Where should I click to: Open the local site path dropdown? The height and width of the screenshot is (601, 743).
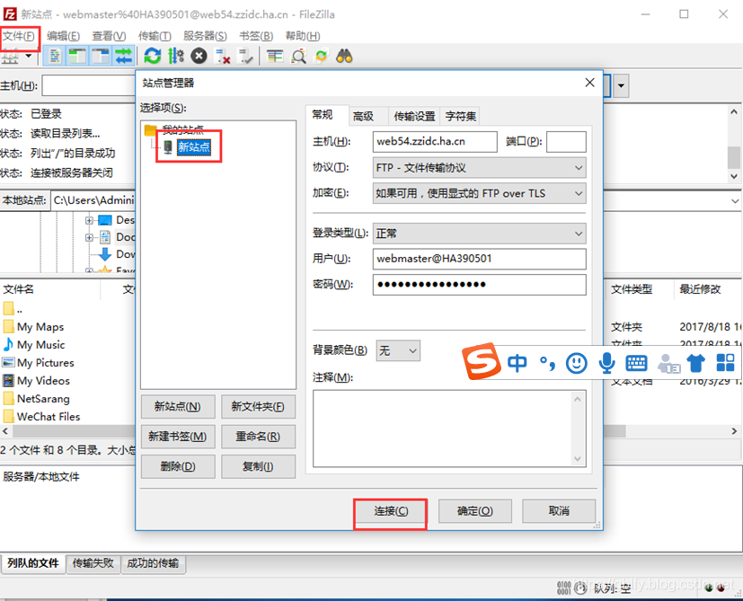(735, 201)
